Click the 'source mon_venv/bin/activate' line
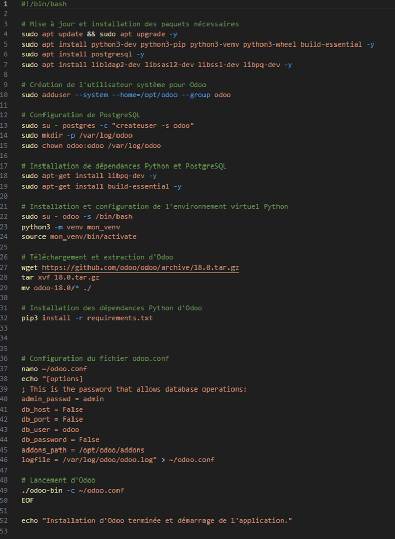The width and height of the screenshot is (395, 539). [x=79, y=237]
